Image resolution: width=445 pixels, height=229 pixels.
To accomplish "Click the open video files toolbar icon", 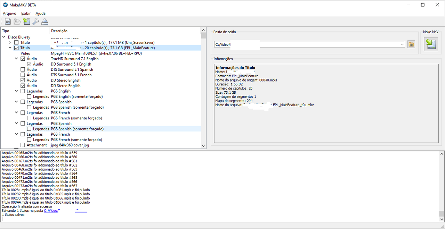I will (8, 22).
